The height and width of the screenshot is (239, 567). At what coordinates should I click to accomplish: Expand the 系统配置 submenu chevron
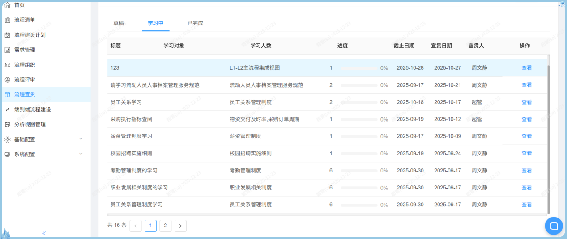[81, 154]
